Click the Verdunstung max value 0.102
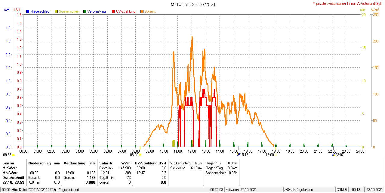 click(x=91, y=173)
